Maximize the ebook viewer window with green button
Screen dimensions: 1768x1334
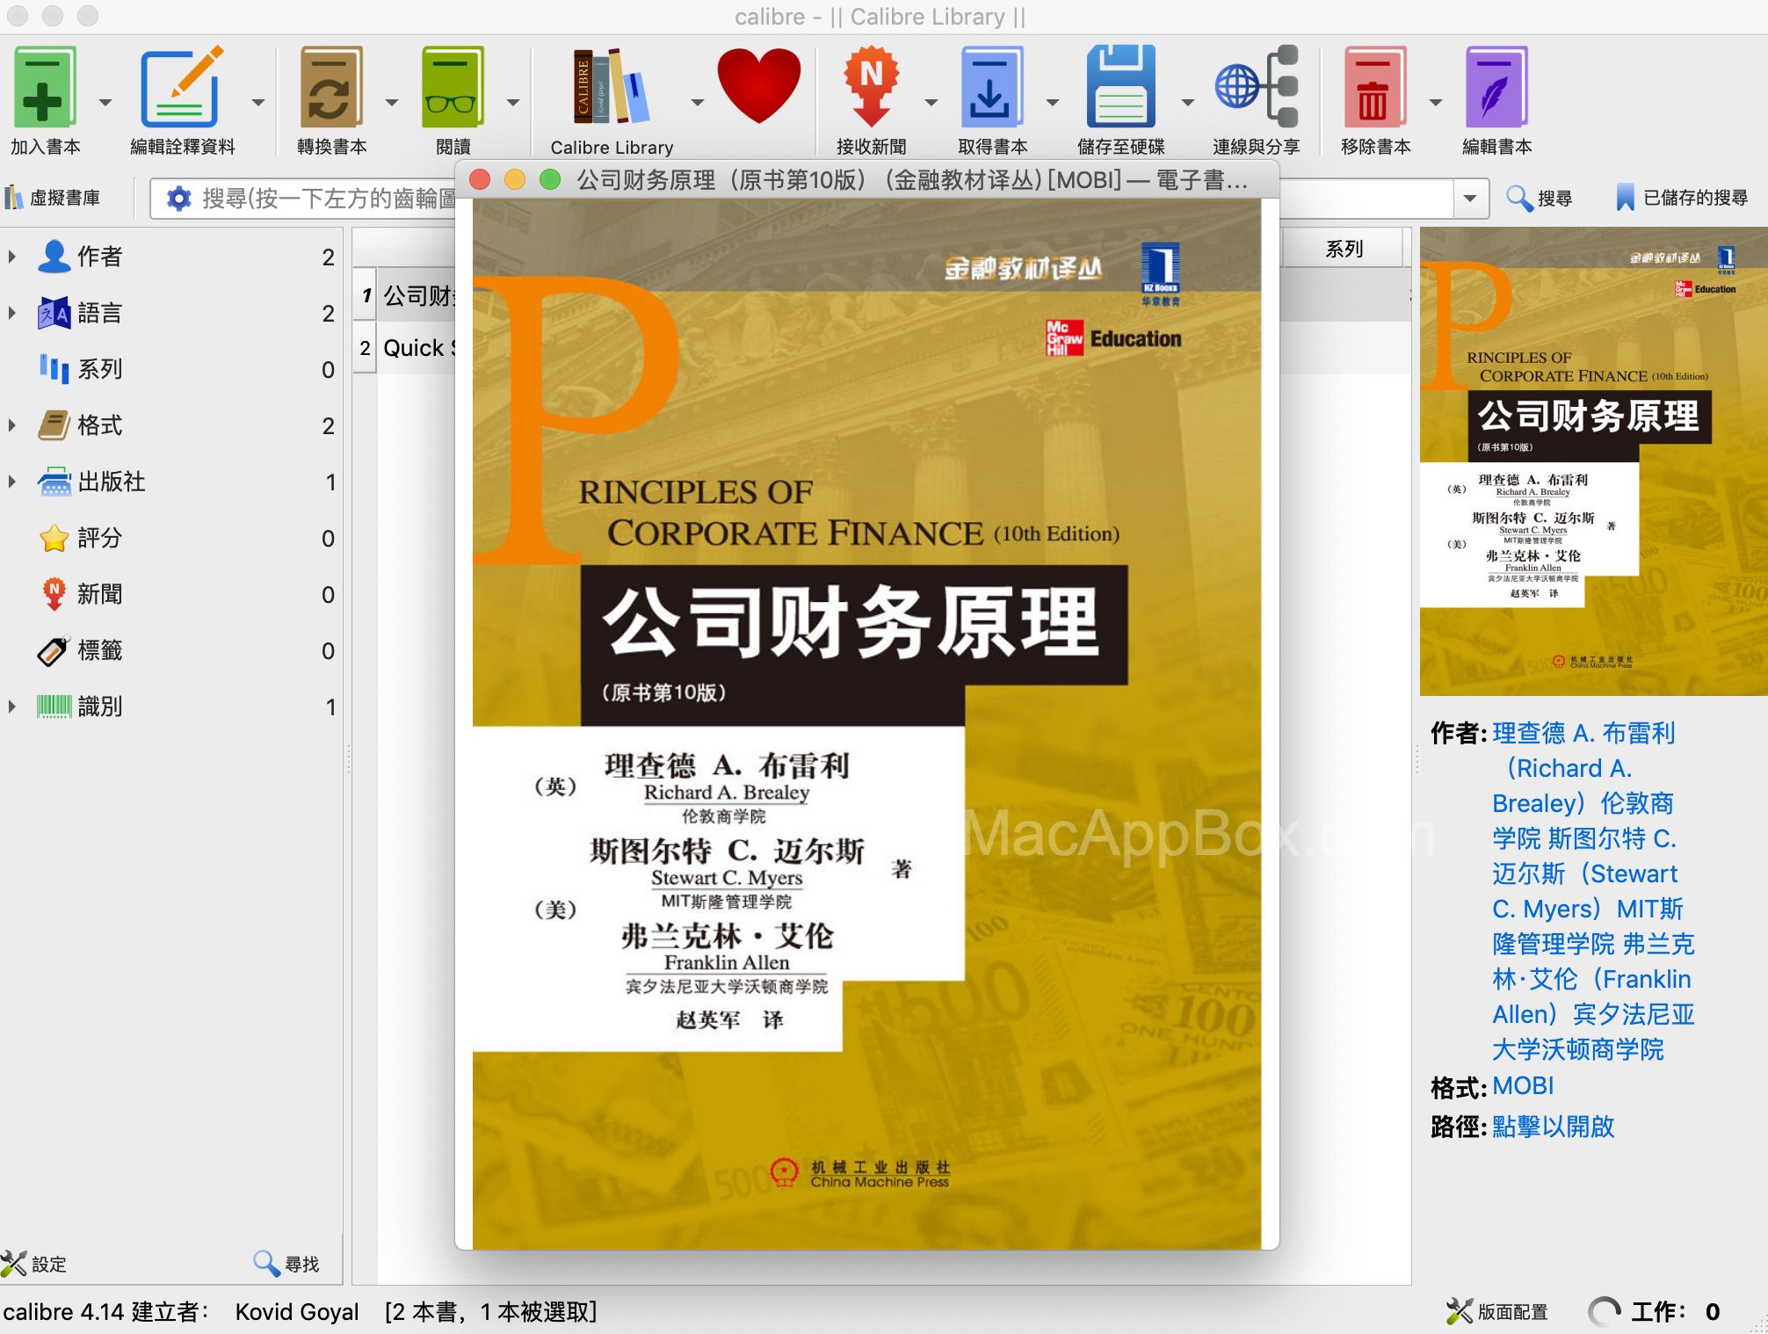point(550,179)
